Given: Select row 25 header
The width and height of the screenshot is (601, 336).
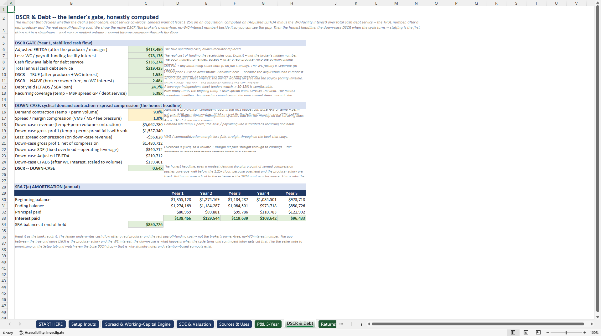Looking at the screenshot, I should tap(4, 168).
